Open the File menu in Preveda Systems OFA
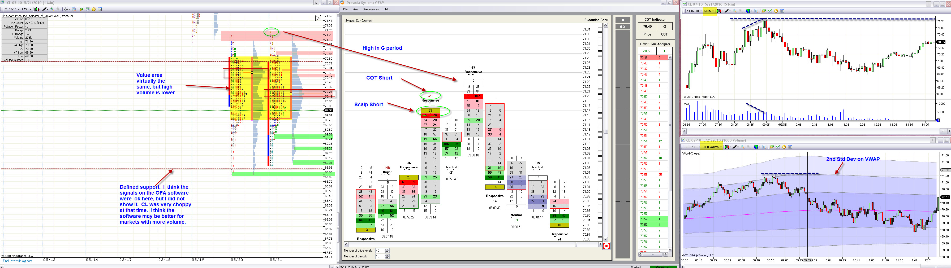951x268 pixels. pos(345,9)
